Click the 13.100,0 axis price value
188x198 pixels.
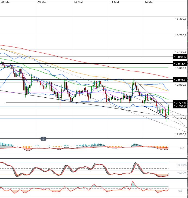pos(181,52)
